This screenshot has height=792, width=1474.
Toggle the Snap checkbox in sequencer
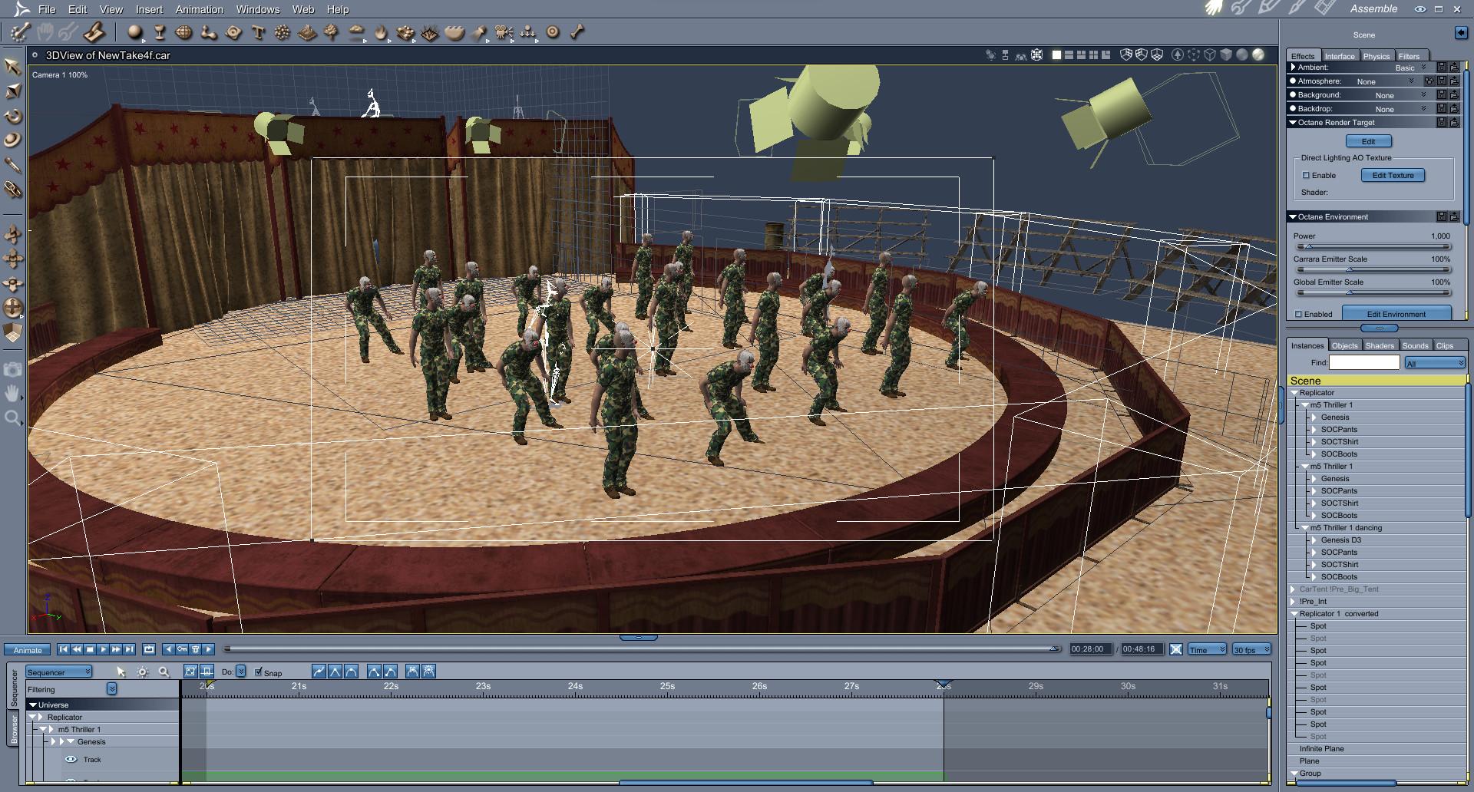click(259, 672)
